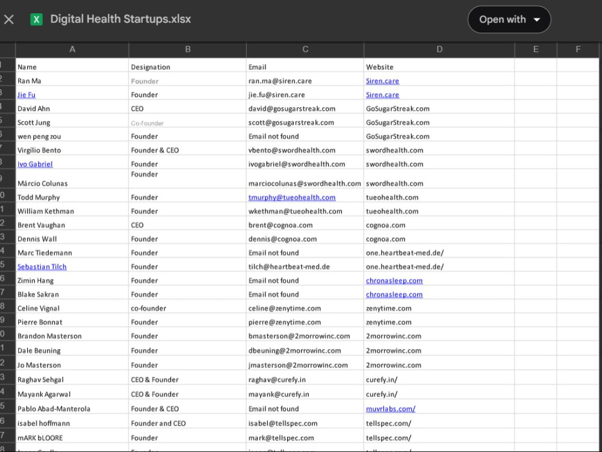602x452 pixels.
Task: Select column F header
Action: pyautogui.click(x=578, y=49)
